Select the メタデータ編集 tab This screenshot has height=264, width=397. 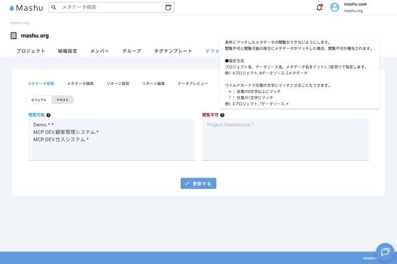tap(80, 84)
